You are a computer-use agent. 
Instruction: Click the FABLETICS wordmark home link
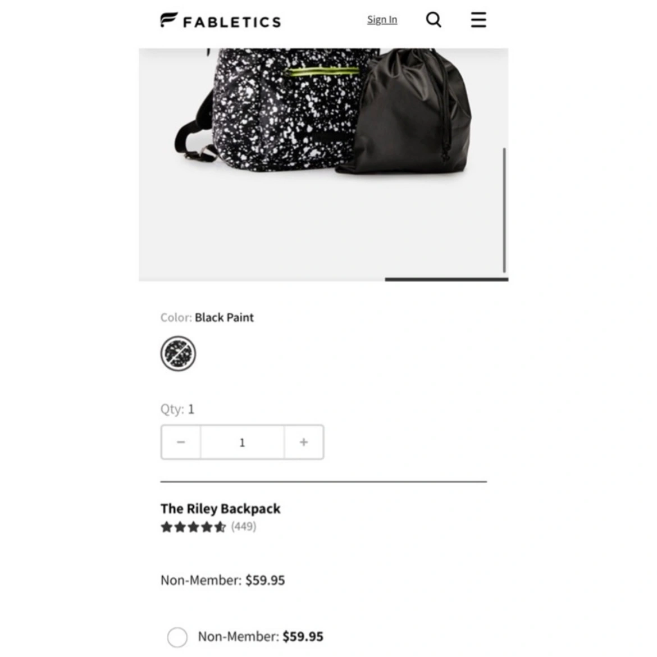point(232,22)
